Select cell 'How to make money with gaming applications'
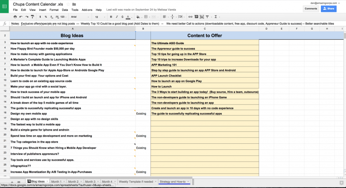 [x=73, y=54]
